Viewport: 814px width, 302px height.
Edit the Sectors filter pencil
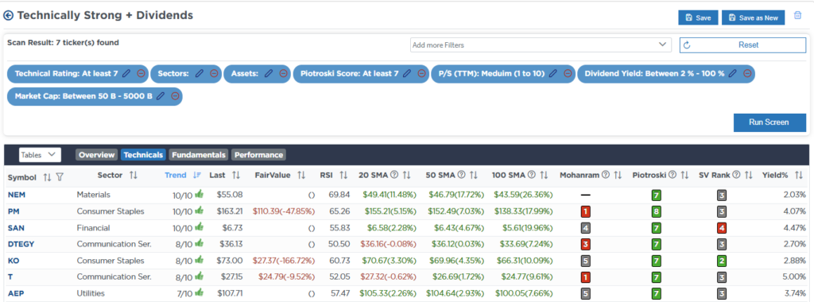[x=199, y=74]
